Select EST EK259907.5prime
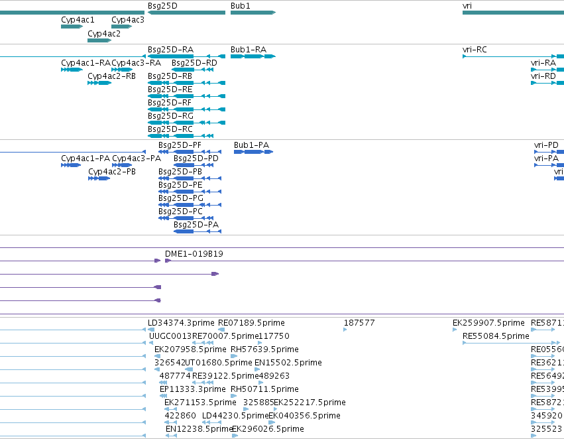564x439 pixels. (454, 330)
